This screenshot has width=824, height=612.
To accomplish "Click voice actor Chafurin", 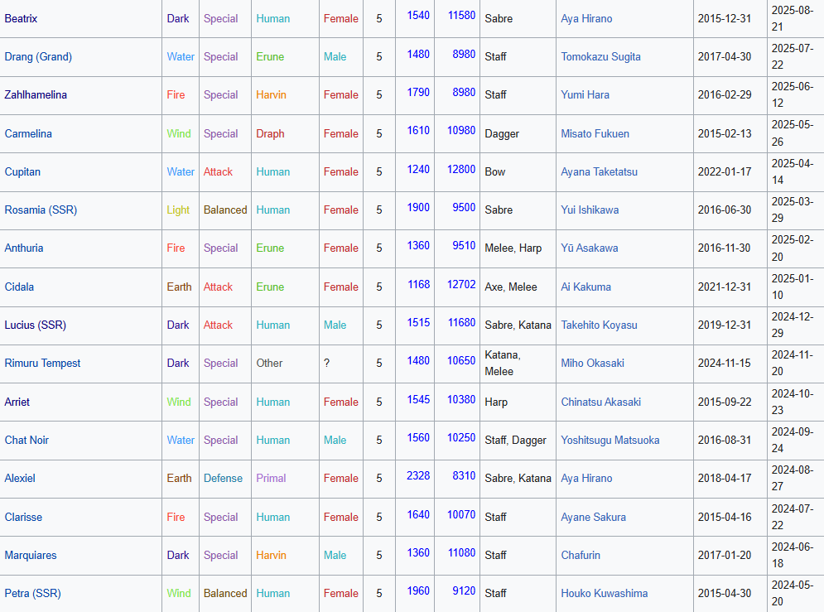I will coord(581,555).
